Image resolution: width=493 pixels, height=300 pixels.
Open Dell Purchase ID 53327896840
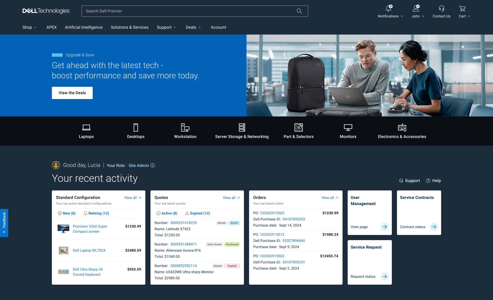coord(294,241)
